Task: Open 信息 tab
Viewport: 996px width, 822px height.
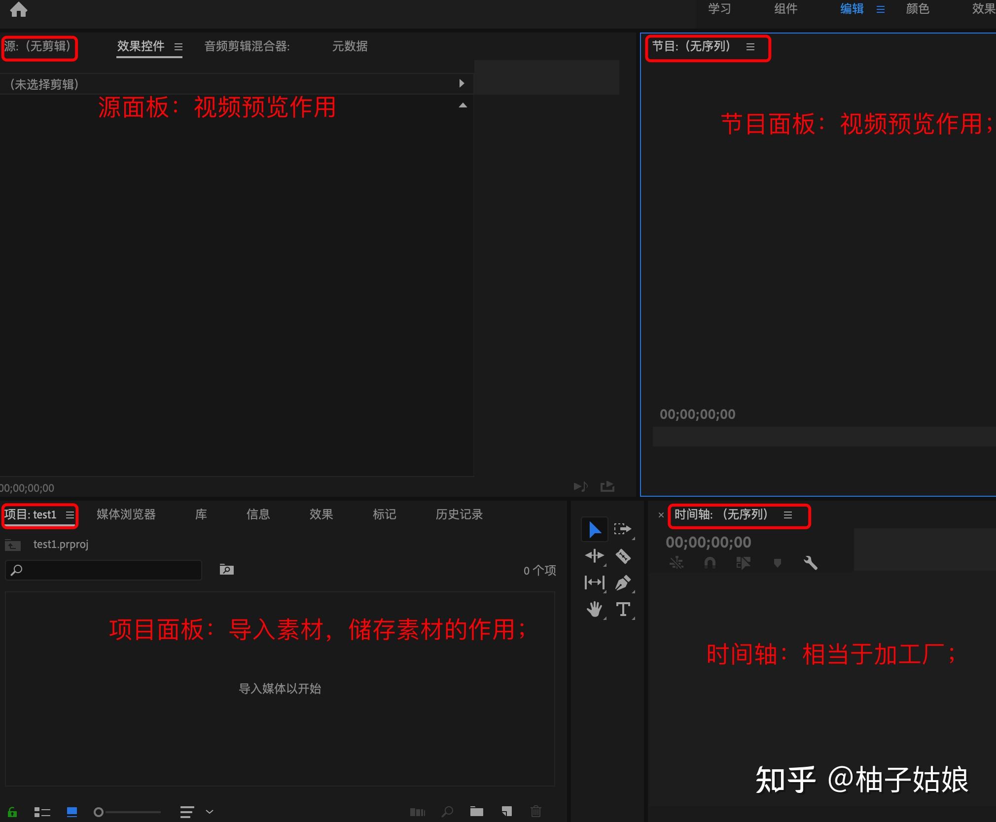Action: pyautogui.click(x=258, y=514)
